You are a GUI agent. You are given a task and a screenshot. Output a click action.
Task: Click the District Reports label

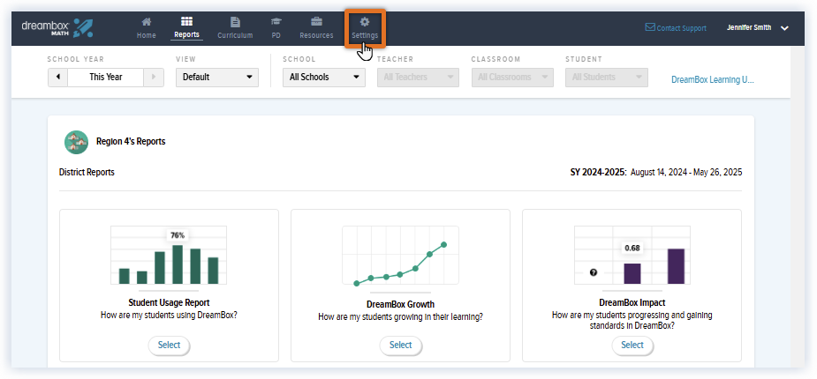pos(87,172)
